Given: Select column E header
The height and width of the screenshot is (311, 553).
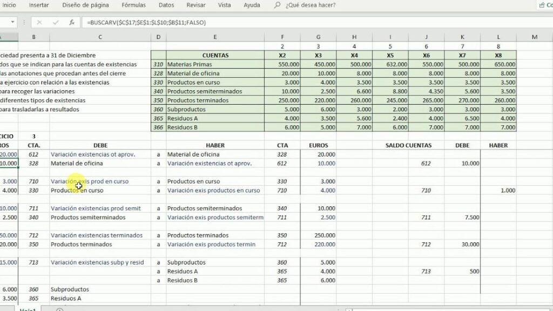Looking at the screenshot, I should coord(215,37).
